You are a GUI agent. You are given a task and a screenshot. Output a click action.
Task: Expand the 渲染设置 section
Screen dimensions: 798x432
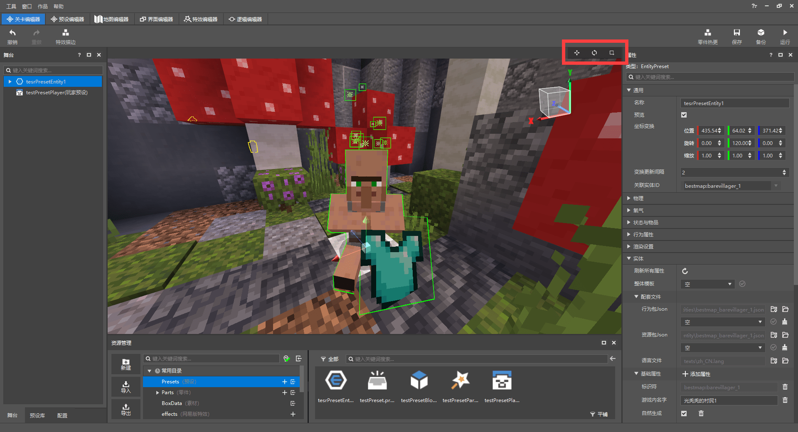629,247
